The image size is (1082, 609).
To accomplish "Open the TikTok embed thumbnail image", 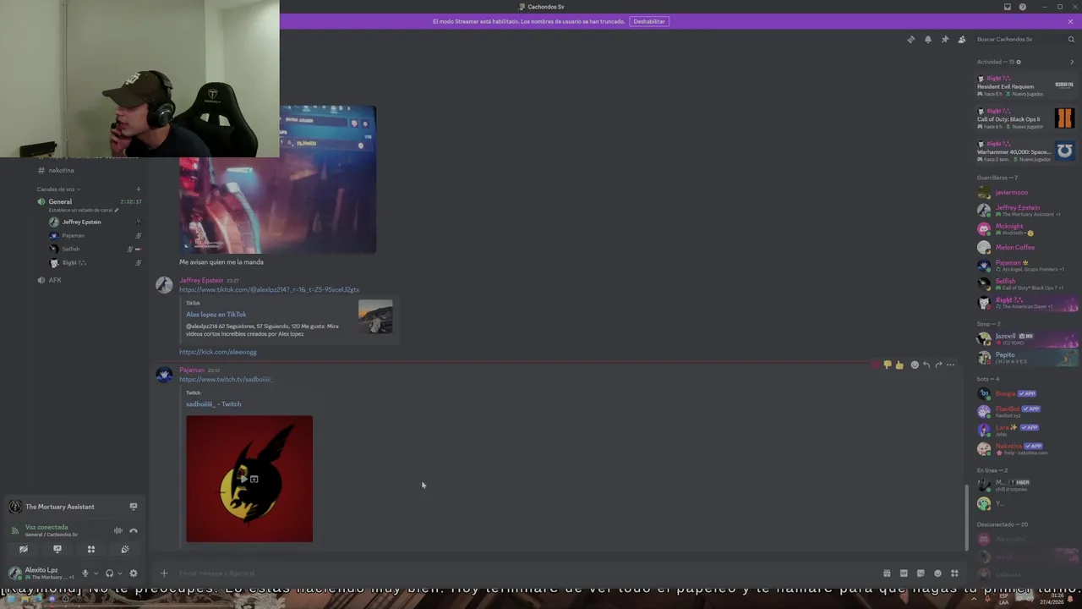I will click(x=375, y=317).
